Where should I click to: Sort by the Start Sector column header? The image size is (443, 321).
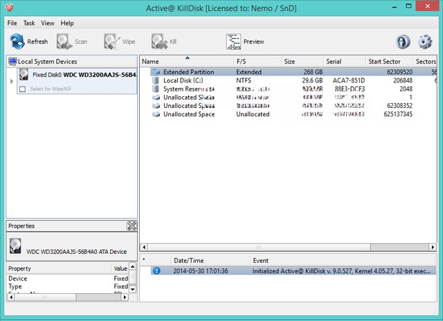click(x=389, y=62)
